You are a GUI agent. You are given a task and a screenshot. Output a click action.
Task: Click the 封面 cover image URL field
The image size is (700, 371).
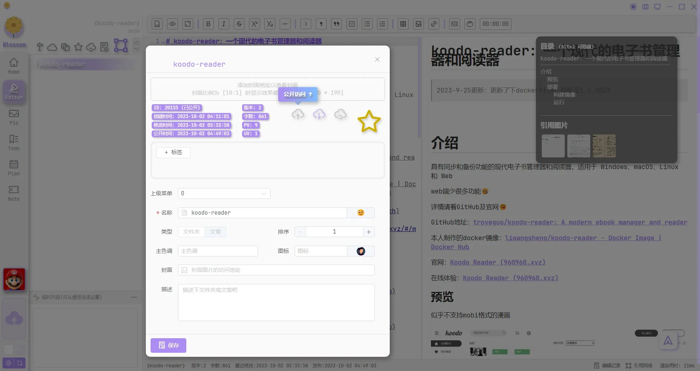(276, 270)
